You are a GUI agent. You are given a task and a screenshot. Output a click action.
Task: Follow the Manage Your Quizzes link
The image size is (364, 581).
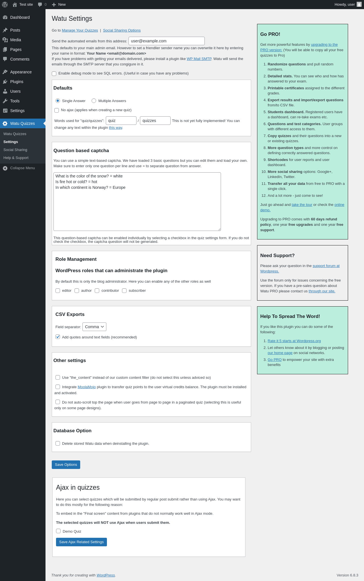[x=80, y=30]
